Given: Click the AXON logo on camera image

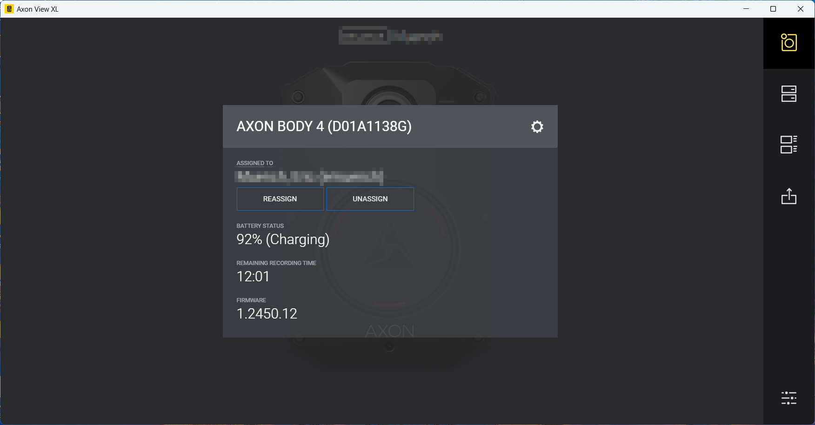Looking at the screenshot, I should click(390, 331).
